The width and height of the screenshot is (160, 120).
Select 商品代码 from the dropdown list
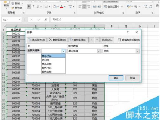53,56
